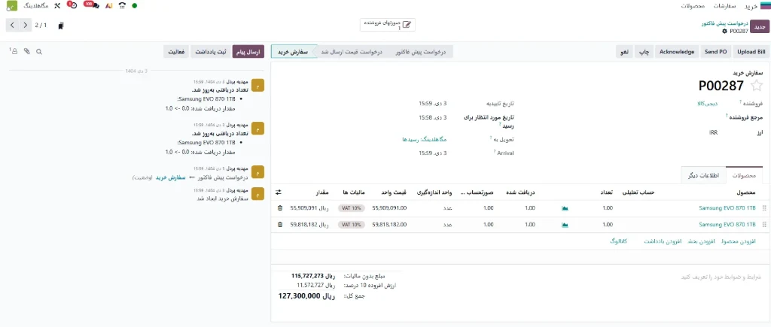Click the unit price 55,909,091.00 cell
Image resolution: width=771 pixels, height=327 pixels.
[x=389, y=208]
